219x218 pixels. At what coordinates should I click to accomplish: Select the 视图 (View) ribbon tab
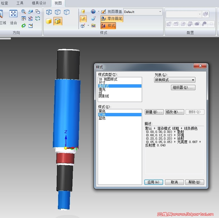58,3
